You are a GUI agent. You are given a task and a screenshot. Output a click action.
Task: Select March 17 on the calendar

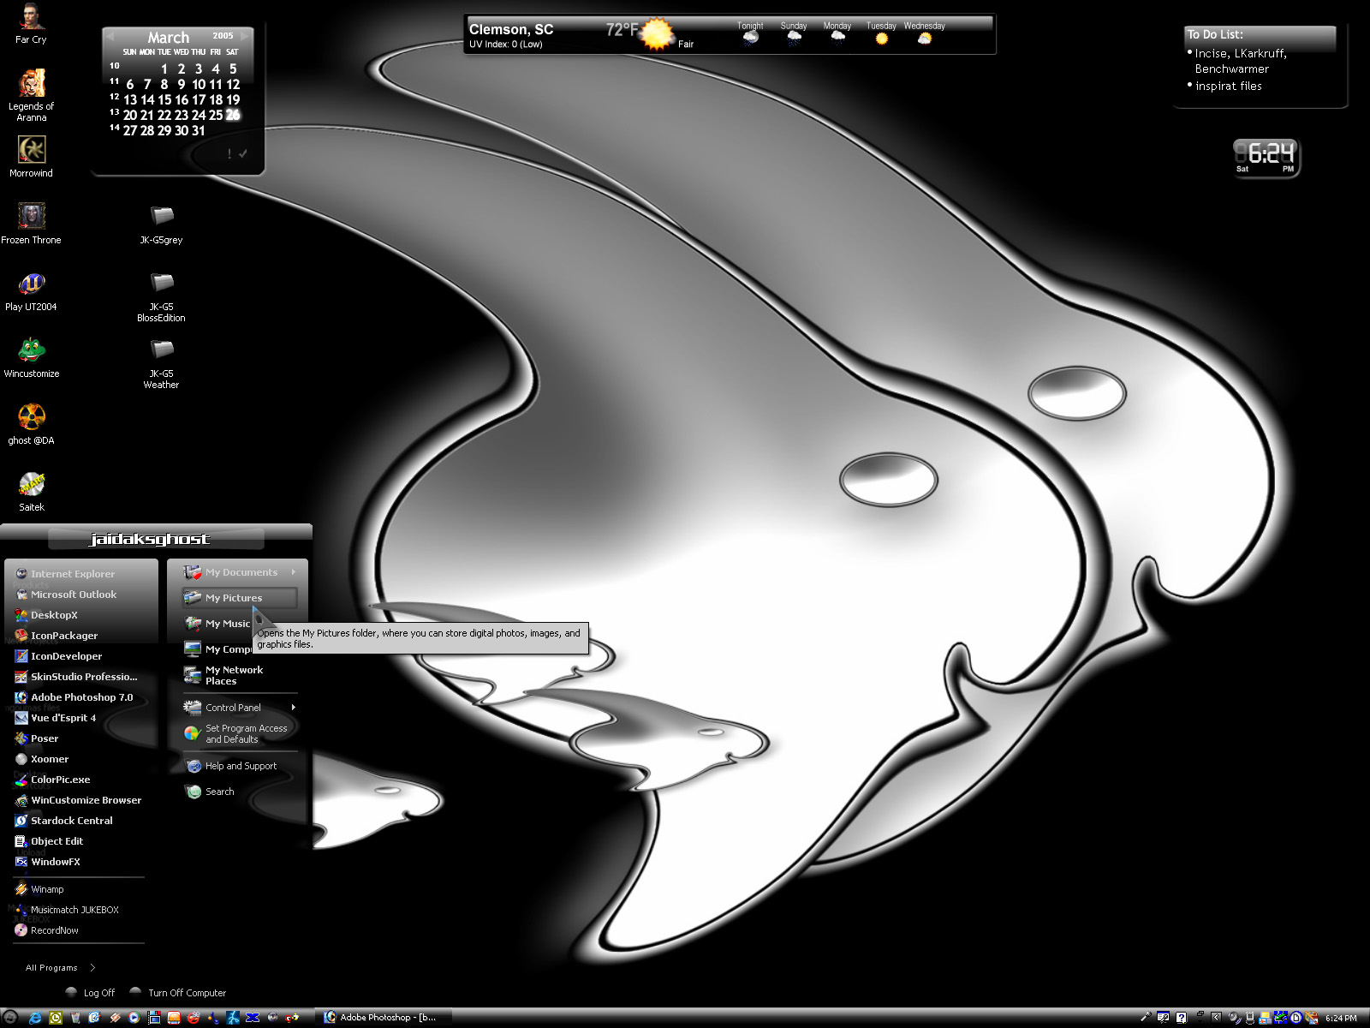point(198,99)
